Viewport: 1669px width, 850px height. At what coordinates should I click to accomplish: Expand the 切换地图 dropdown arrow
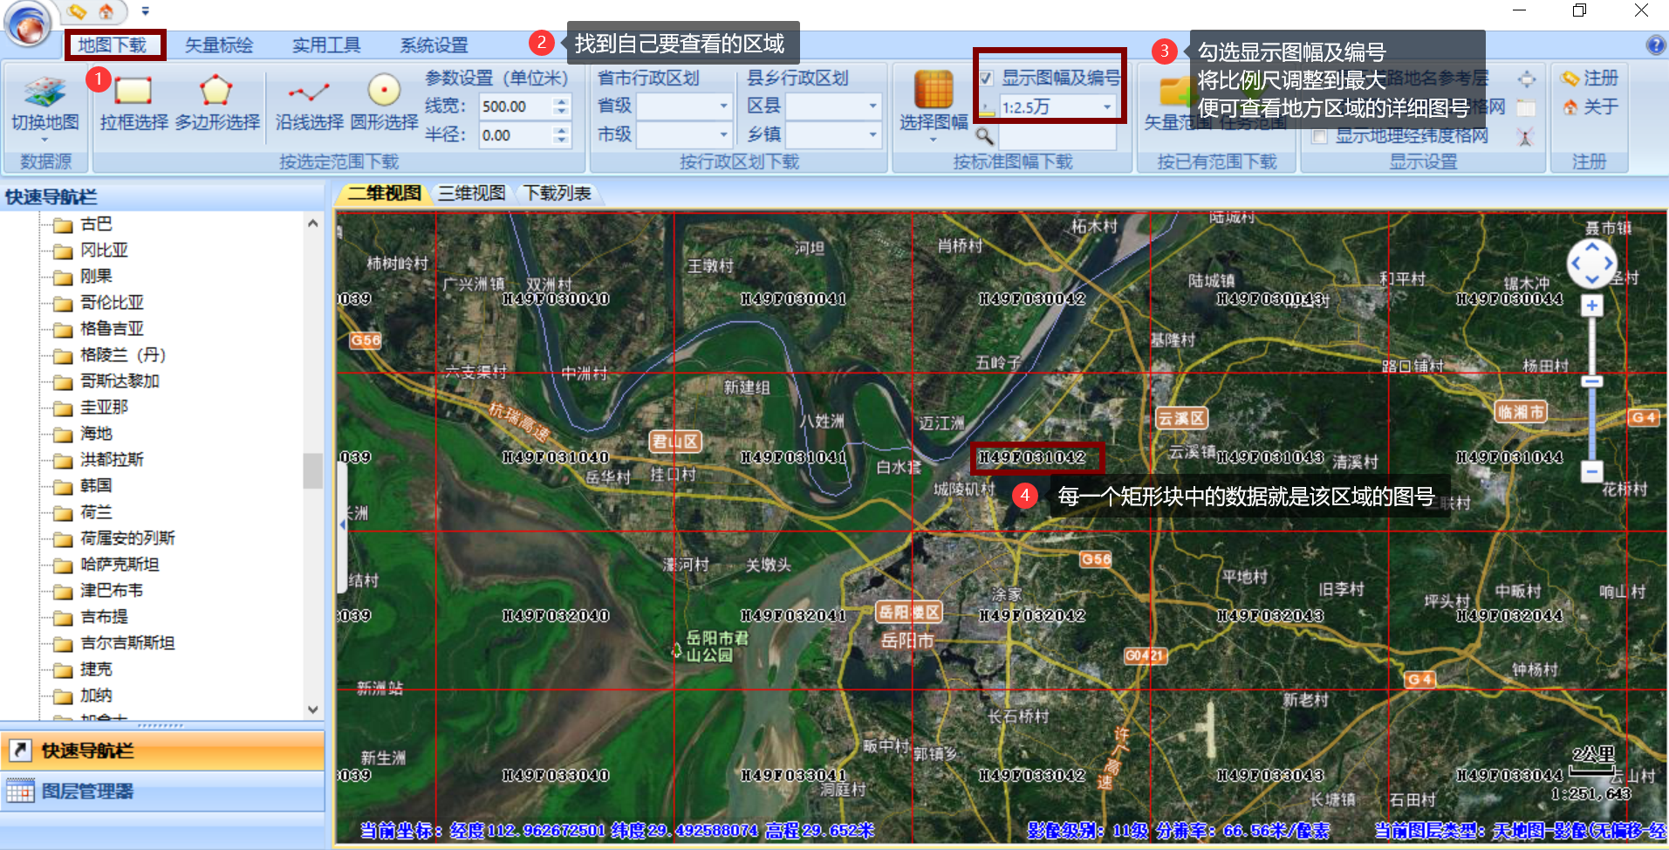44,140
